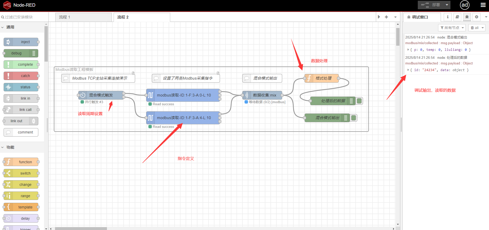
Task: Click the palette filter search field
Action: [x=24, y=17]
